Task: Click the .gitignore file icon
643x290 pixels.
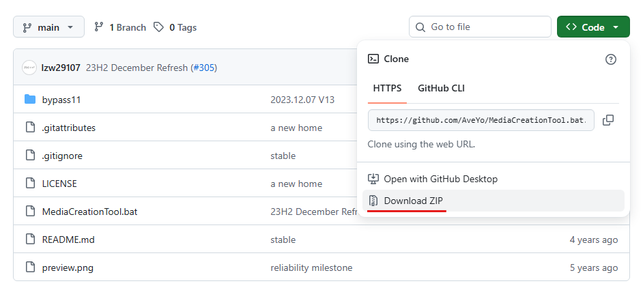Action: 30,155
